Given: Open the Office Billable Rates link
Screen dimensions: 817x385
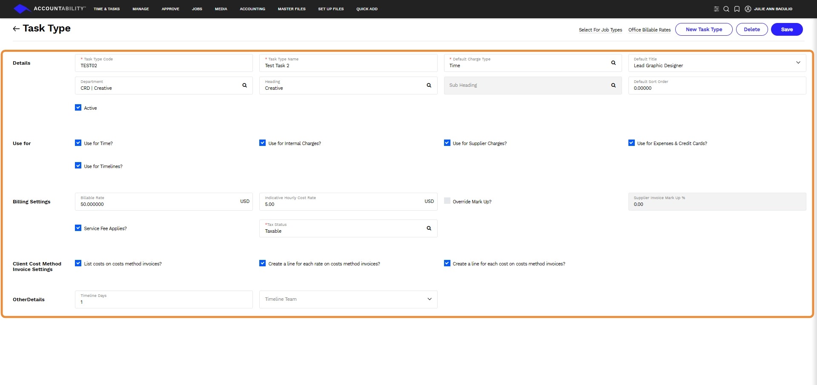Looking at the screenshot, I should coord(649,30).
